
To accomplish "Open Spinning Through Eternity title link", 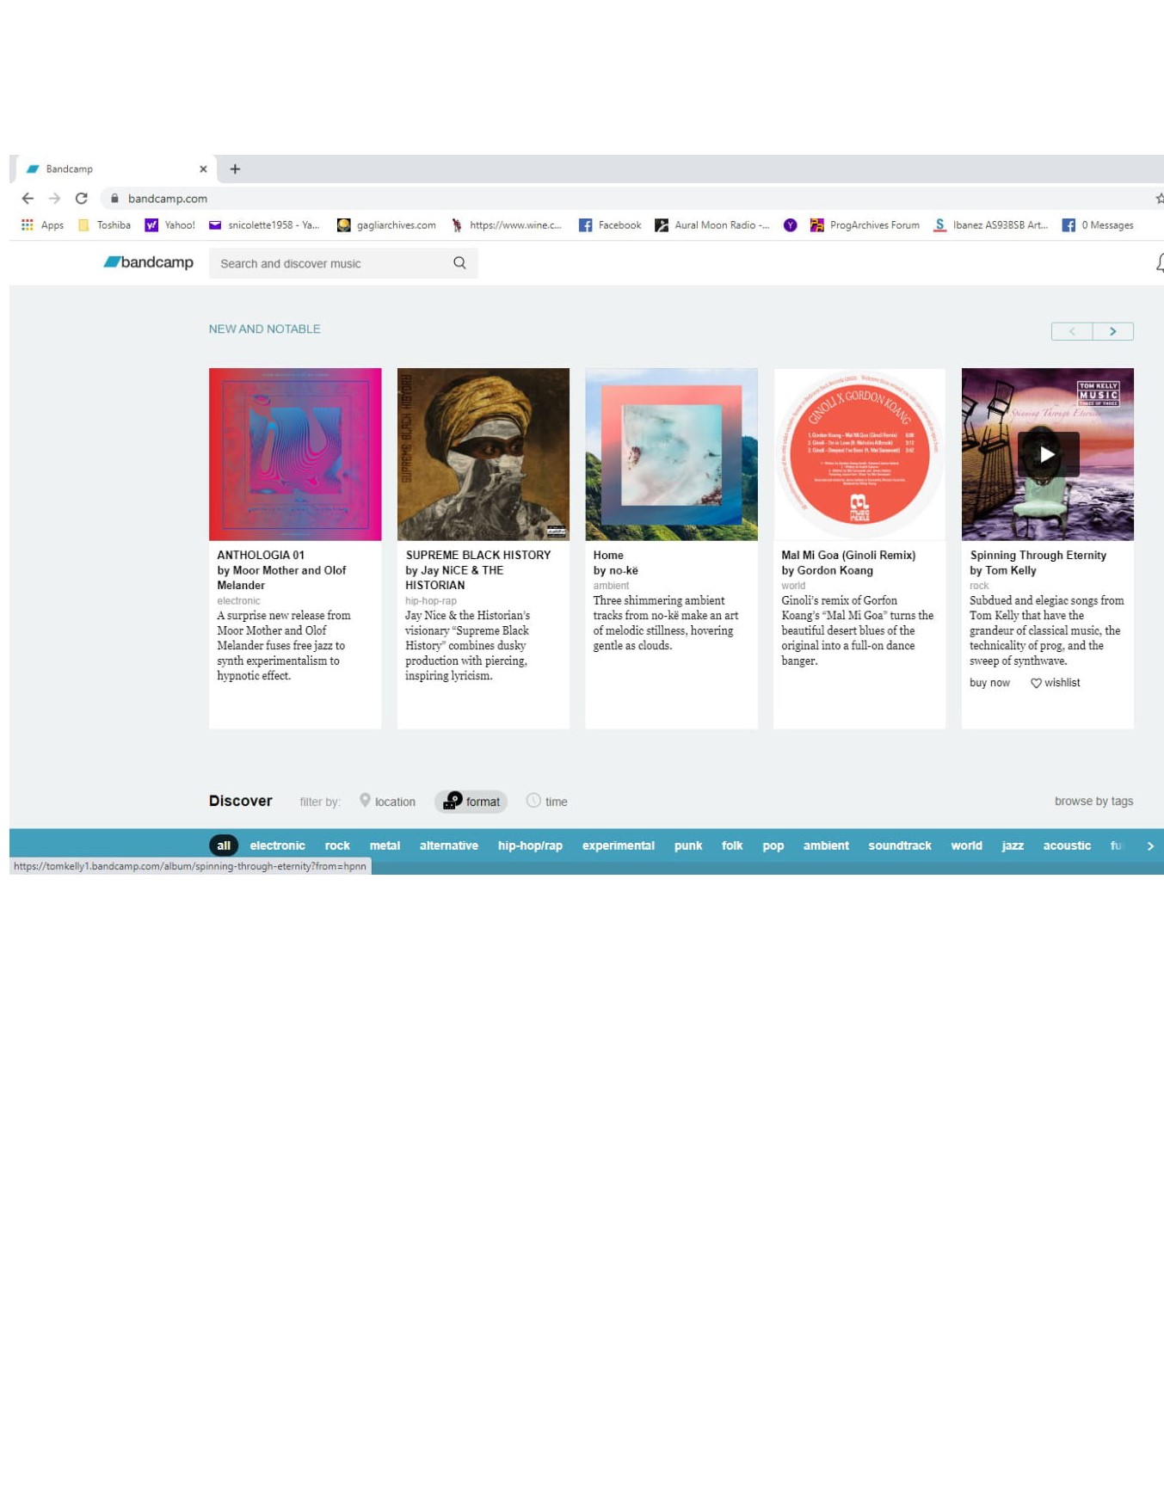I will 1038,556.
